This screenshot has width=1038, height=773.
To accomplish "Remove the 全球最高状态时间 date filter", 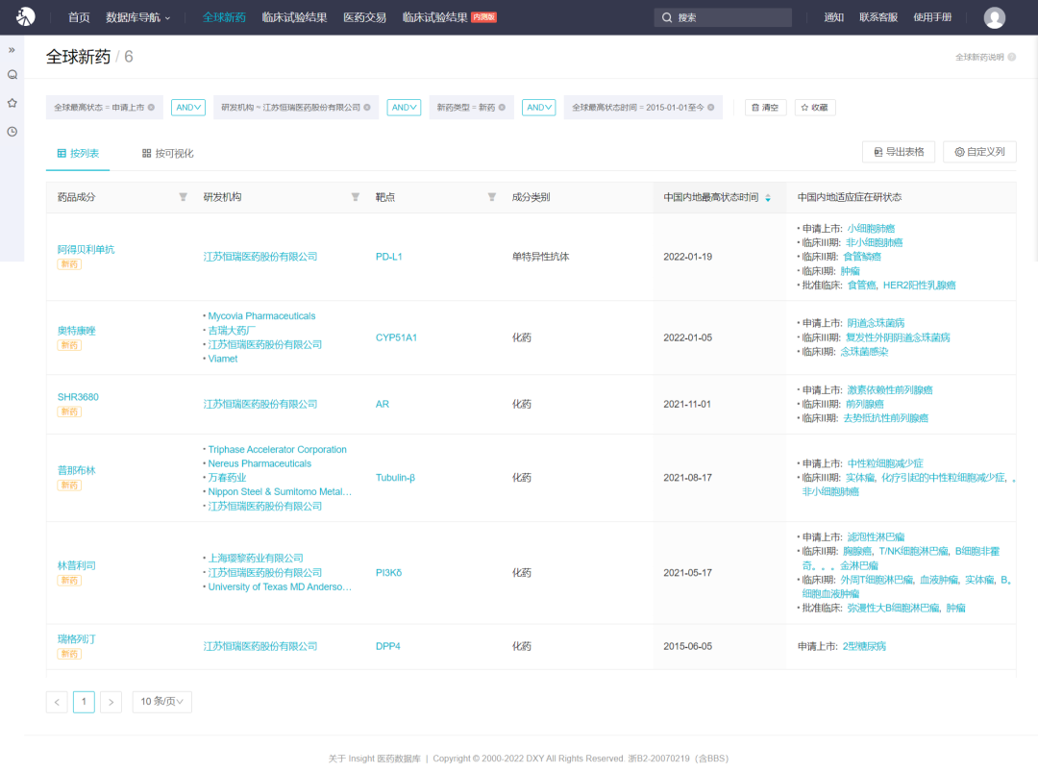I will pos(711,108).
